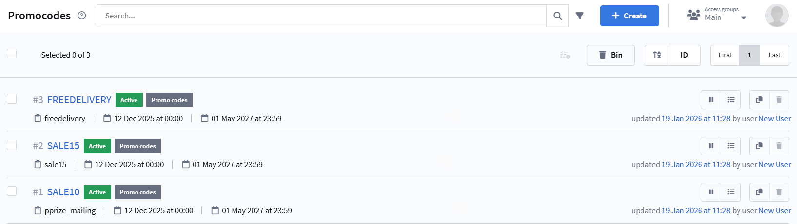Viewport: 797px width, 224px height.
Task: Go to the First page
Action: coord(725,55)
